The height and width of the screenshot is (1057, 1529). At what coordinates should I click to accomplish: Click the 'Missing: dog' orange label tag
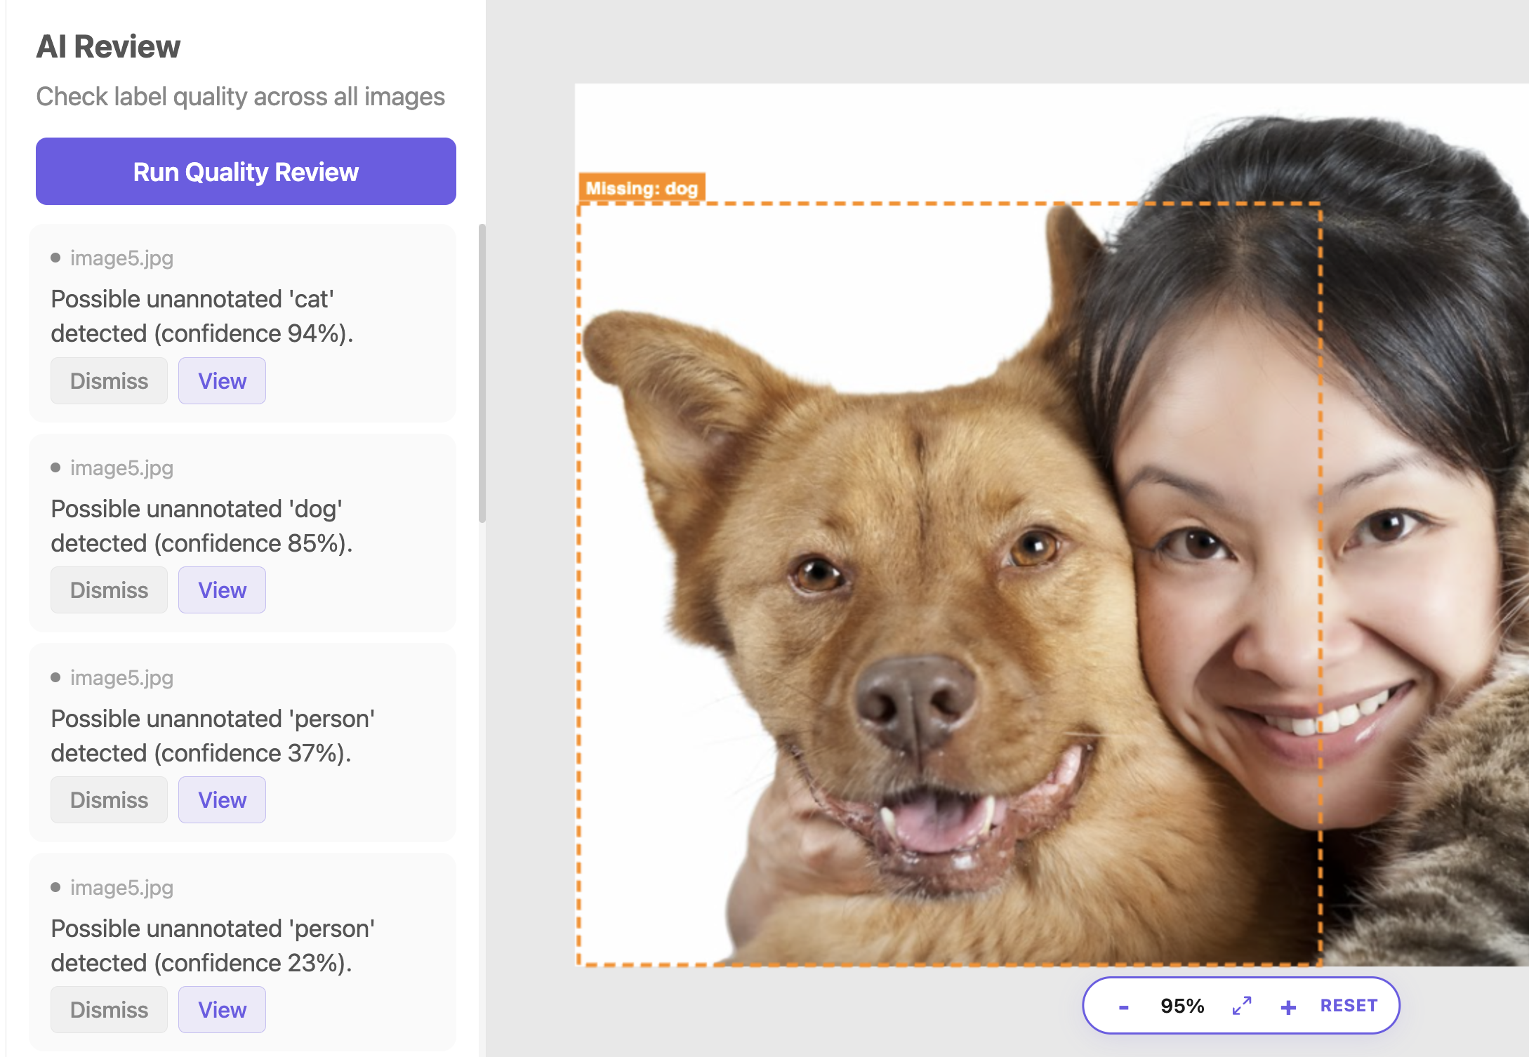[642, 188]
